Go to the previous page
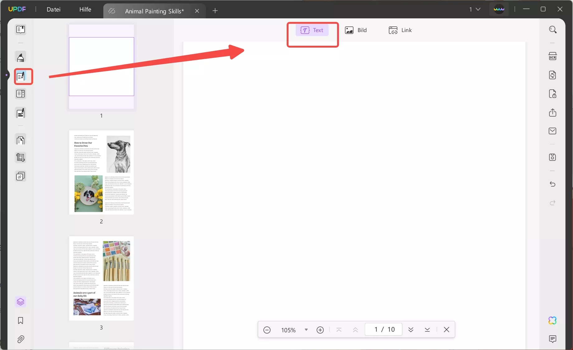This screenshot has height=350, width=573. click(355, 330)
